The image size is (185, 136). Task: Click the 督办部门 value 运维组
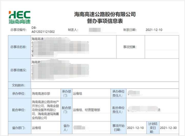[x=36, y=127]
